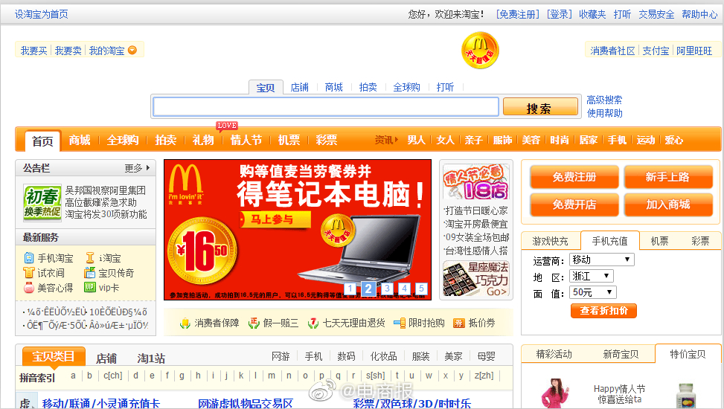Select the 淘1站 tab
This screenshot has height=409, width=724.
click(x=152, y=358)
